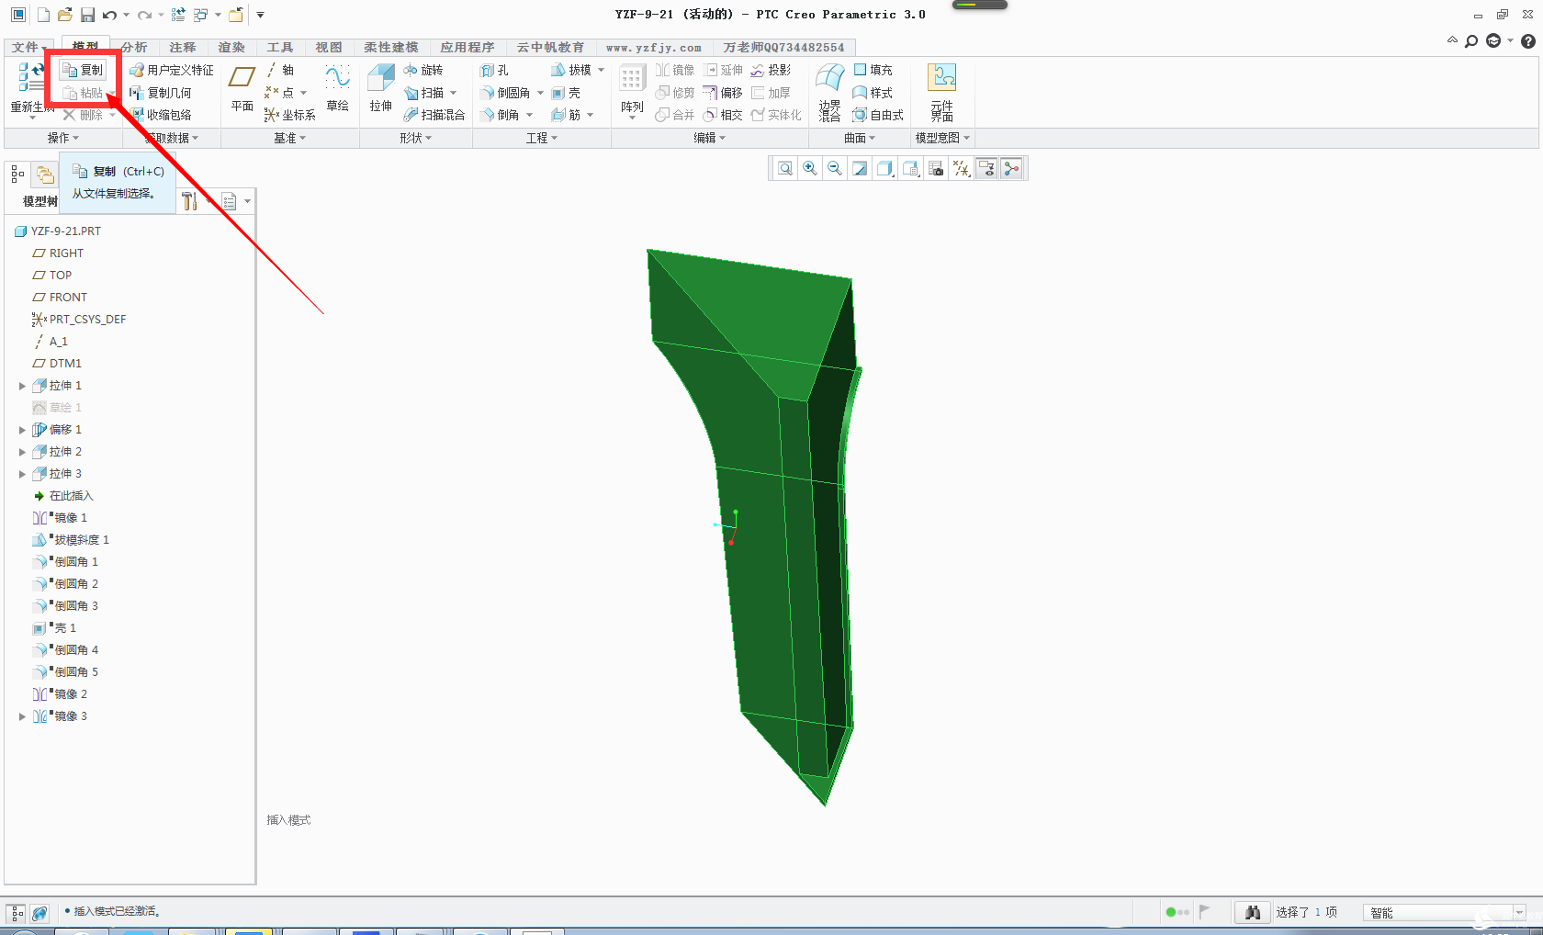Screen dimensions: 1543x935
Task: Open the 文件 menu
Action: point(28,47)
